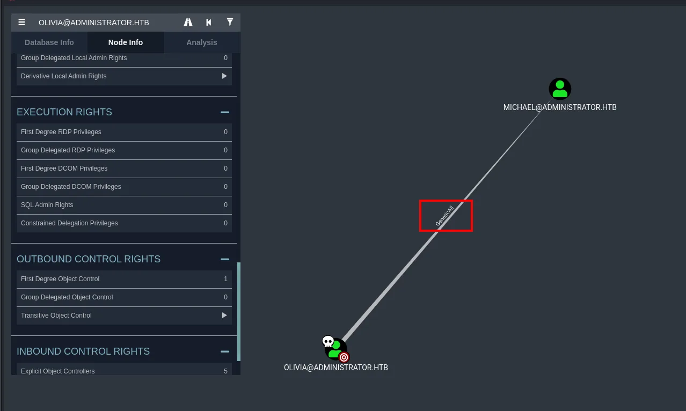The width and height of the screenshot is (686, 411).
Task: Open Explicit Object Controllers row
Action: click(x=124, y=370)
